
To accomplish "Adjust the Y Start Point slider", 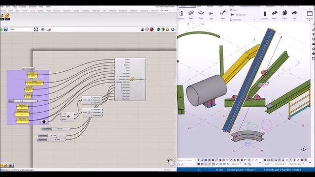I will (52, 136).
